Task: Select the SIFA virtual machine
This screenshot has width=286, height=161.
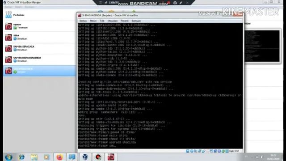Action: click(x=39, y=37)
